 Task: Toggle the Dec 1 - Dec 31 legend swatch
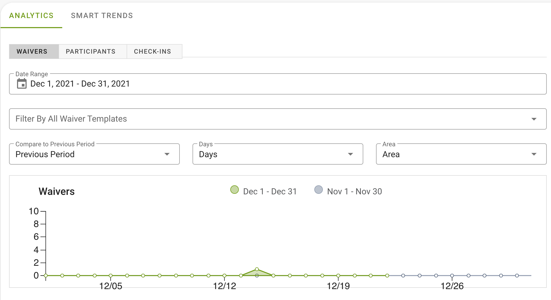pos(235,190)
